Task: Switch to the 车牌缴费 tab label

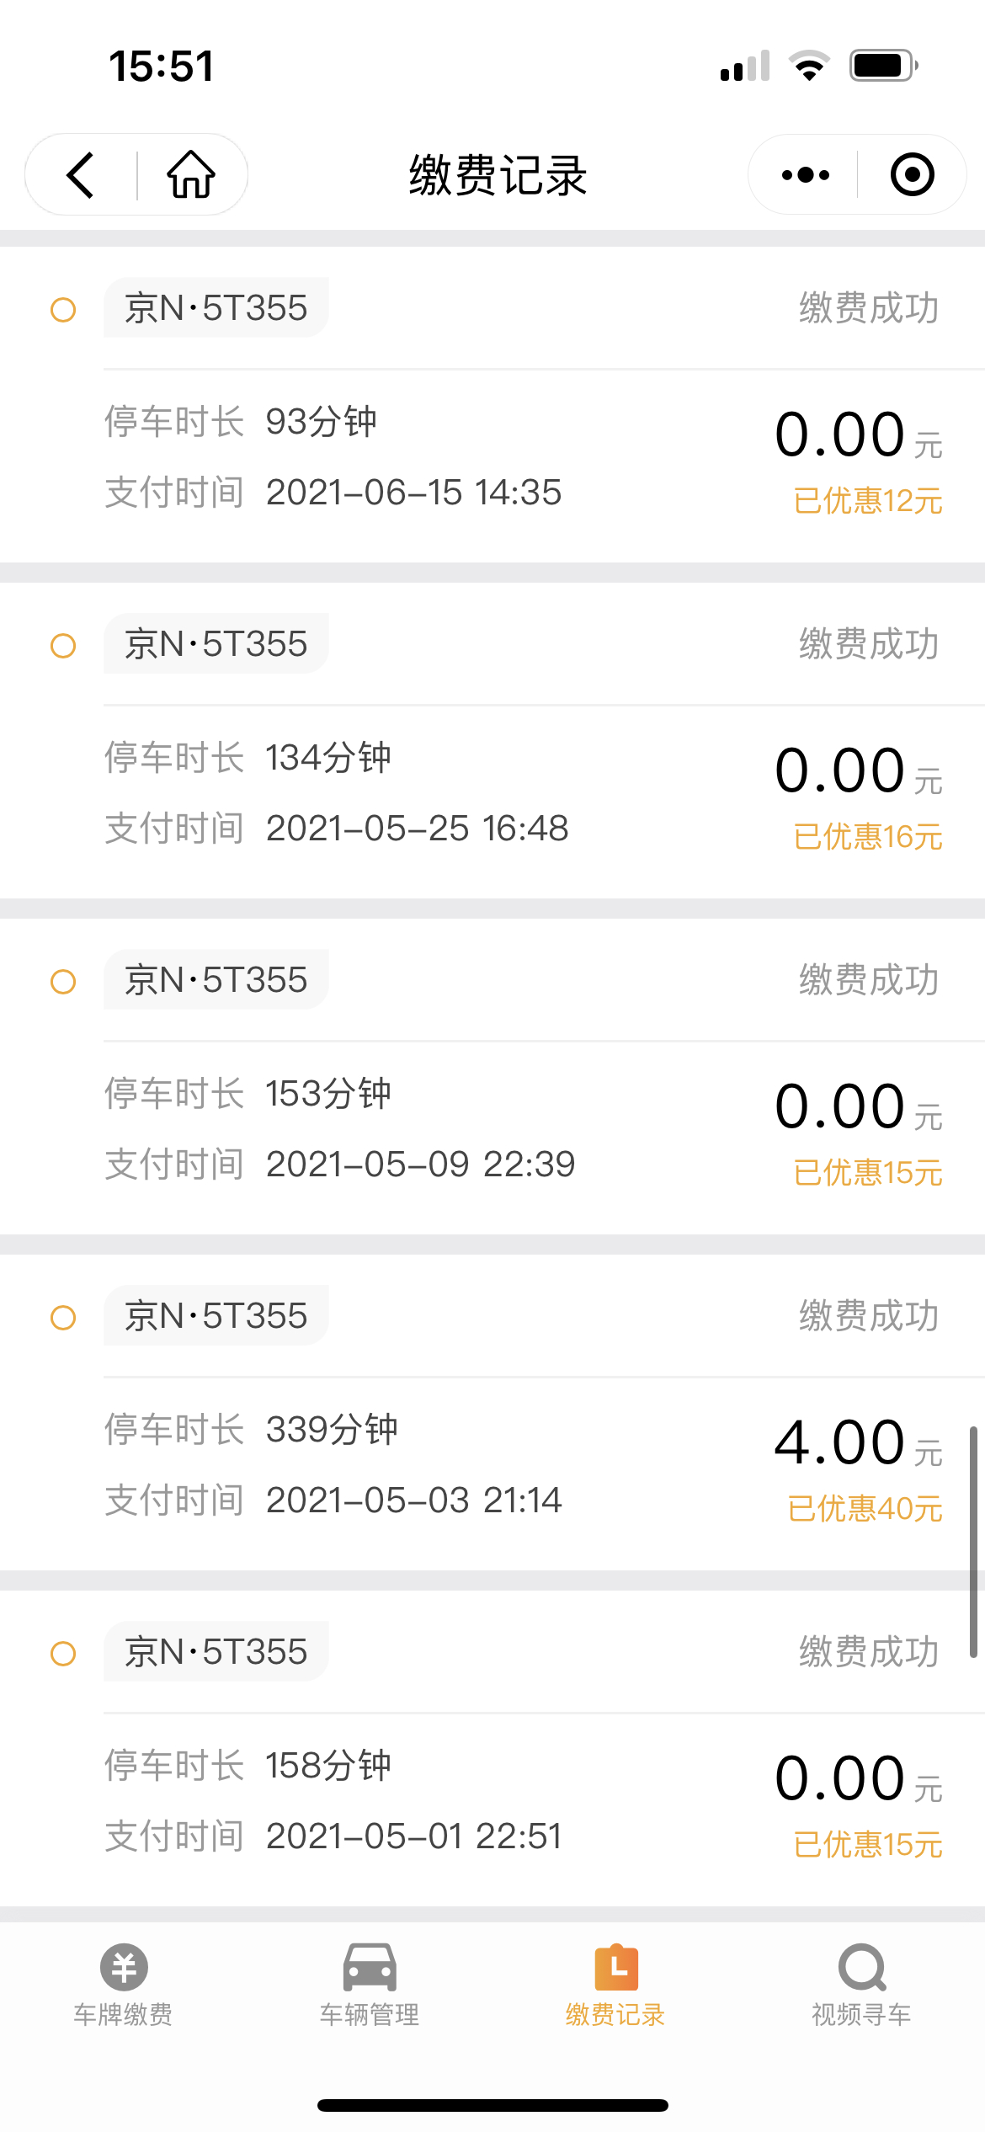Action: 124,2015
